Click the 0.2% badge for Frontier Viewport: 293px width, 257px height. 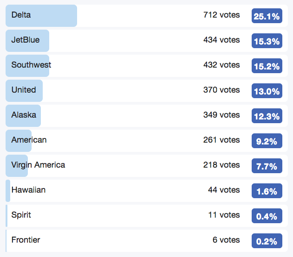267,241
